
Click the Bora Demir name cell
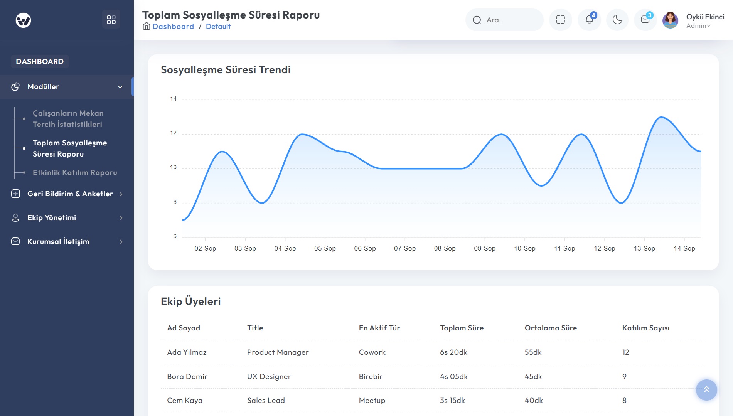coord(187,377)
